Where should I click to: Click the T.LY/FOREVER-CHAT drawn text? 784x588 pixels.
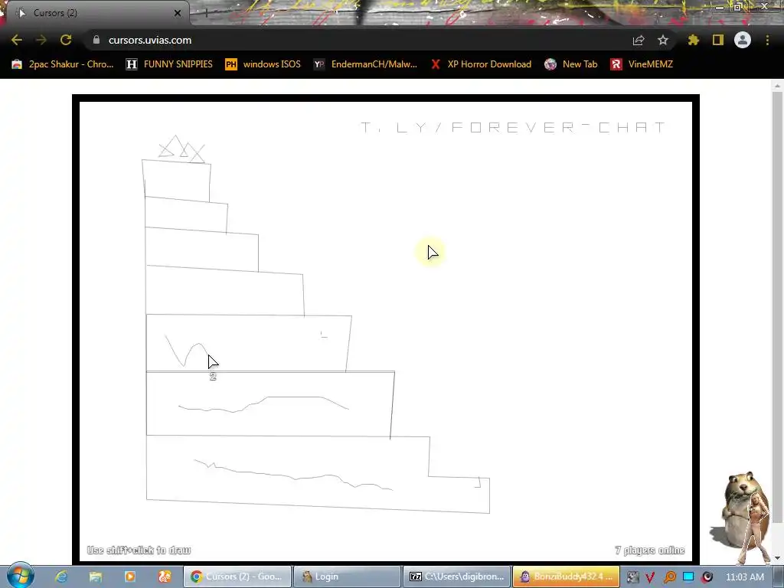[x=513, y=127]
